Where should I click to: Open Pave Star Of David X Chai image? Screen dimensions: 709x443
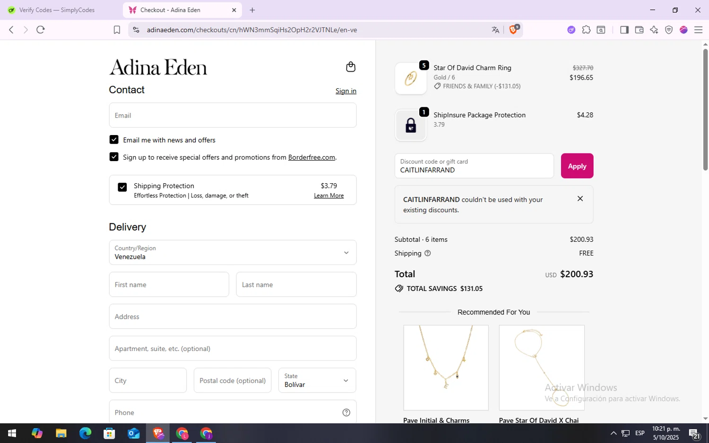click(542, 367)
